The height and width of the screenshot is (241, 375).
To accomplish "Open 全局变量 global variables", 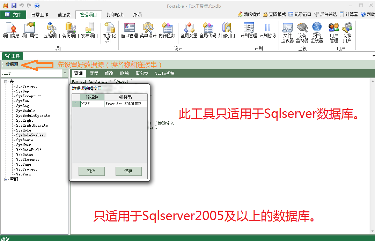I will coord(189,30).
